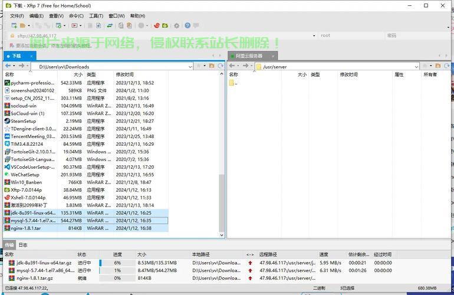Refresh the local Downloads pane
The width and height of the screenshot is (454, 295).
[221, 66]
